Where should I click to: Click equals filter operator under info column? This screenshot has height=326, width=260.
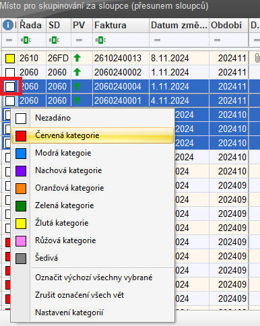pos(9,40)
